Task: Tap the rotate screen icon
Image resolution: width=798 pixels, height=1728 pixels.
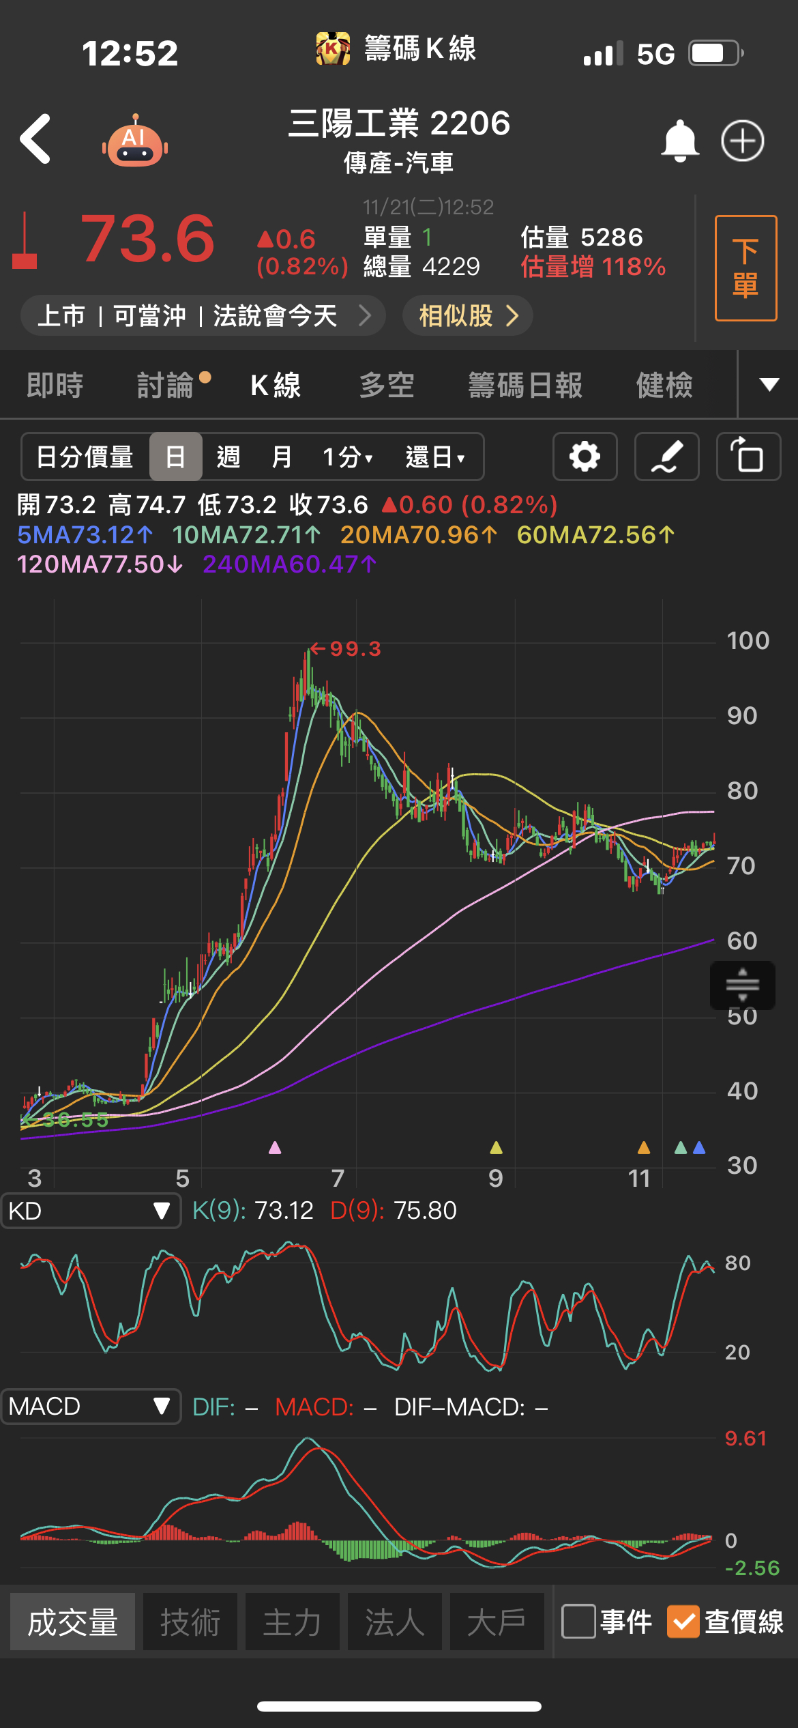Action: click(x=748, y=457)
